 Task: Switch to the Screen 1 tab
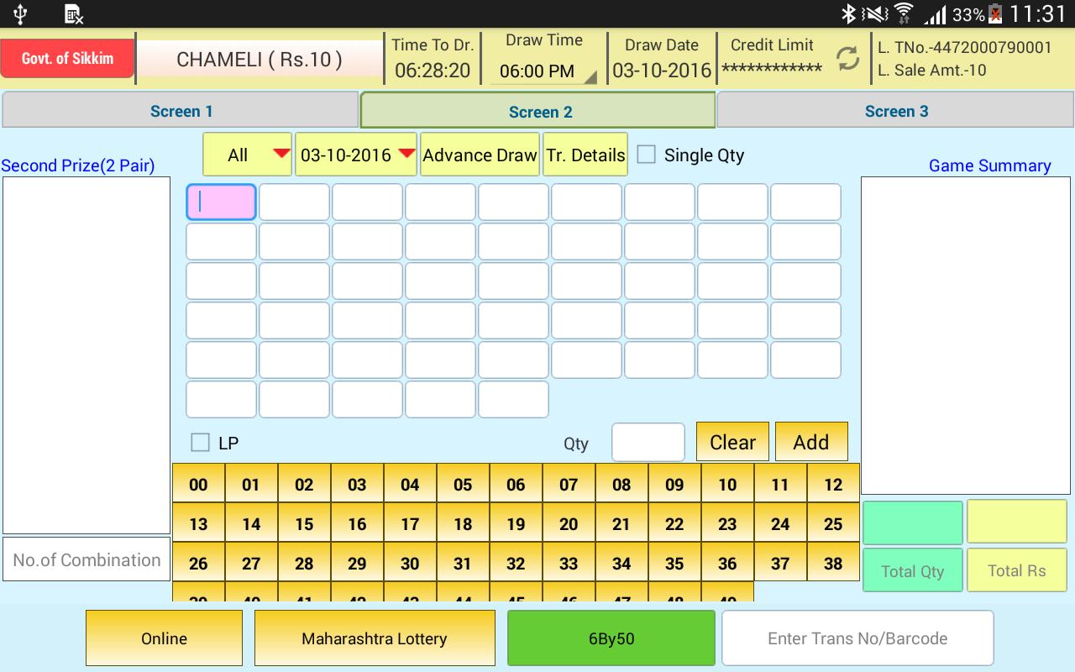181,111
